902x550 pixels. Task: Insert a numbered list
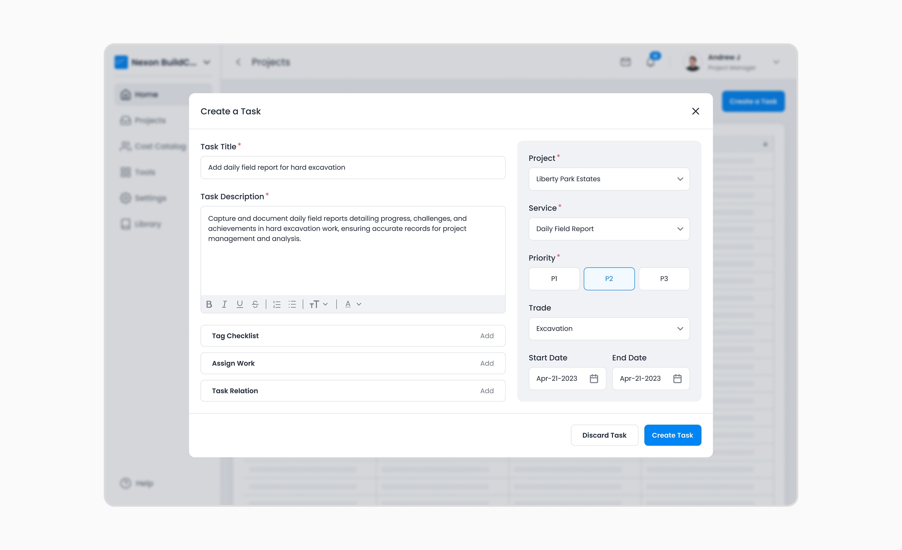click(277, 304)
